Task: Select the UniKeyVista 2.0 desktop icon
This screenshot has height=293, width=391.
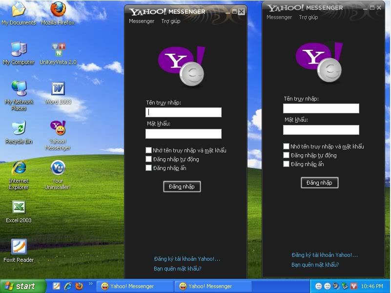Action: [58, 53]
